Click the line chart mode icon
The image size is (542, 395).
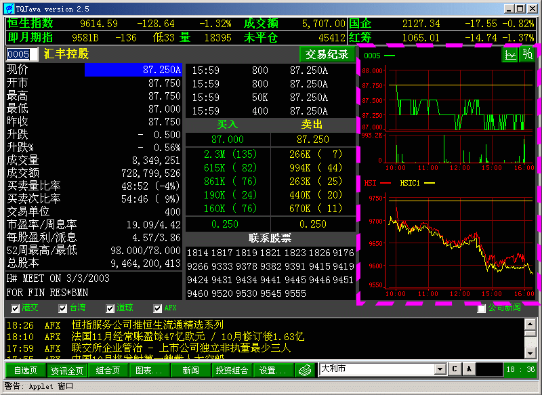[x=510, y=55]
